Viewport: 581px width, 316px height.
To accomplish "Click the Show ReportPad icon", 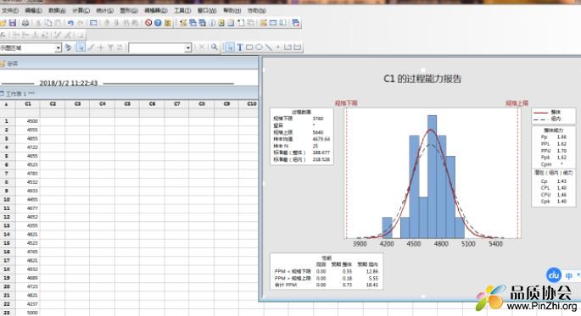I will [x=231, y=23].
